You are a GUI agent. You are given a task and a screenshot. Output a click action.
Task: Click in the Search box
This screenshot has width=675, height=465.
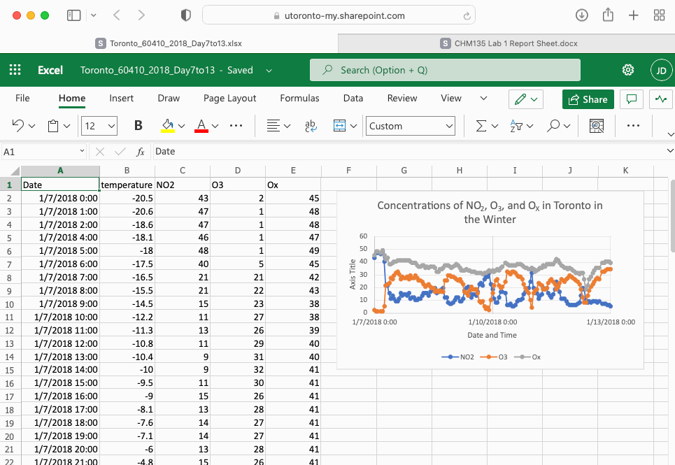[445, 70]
